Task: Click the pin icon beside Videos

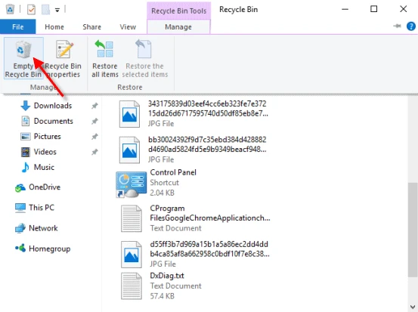Action: click(x=94, y=152)
